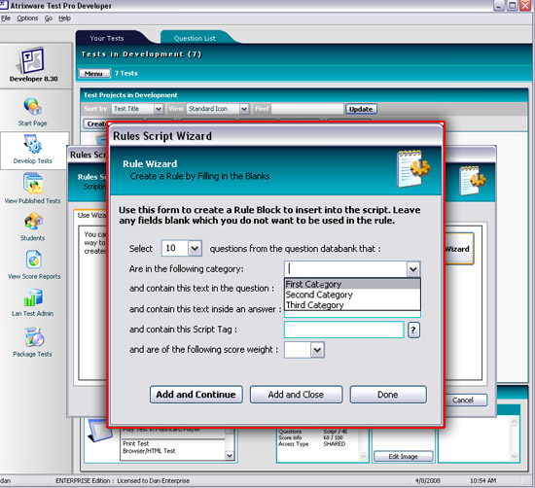This screenshot has width=535, height=488.
Task: Click the Edit Image button
Action: [x=404, y=456]
